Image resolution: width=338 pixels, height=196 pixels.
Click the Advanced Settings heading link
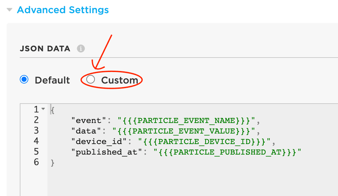pos(63,10)
